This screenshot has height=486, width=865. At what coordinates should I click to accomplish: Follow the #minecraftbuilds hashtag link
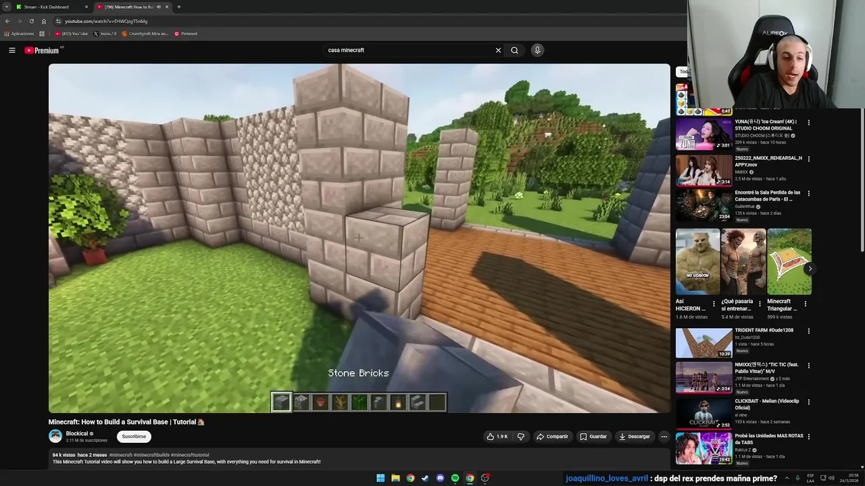(x=151, y=455)
